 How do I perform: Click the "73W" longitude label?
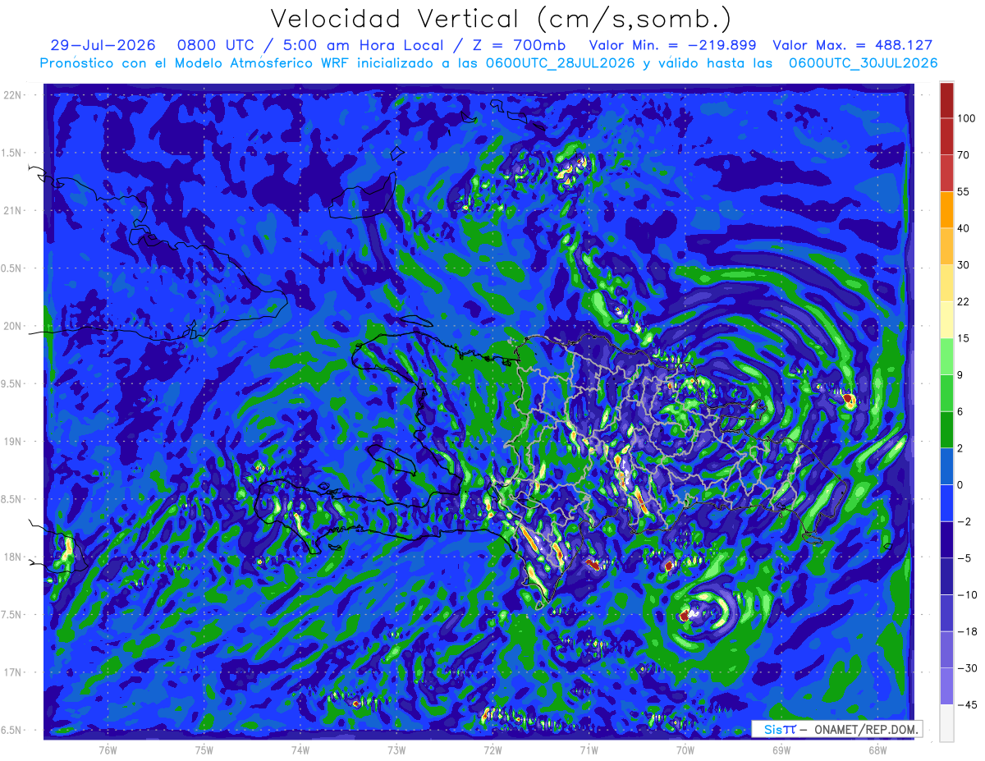pyautogui.click(x=396, y=750)
